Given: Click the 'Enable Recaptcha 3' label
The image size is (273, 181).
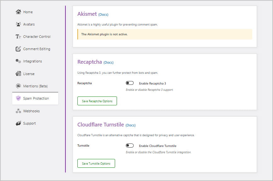Looking at the screenshot, I should click(x=152, y=84).
